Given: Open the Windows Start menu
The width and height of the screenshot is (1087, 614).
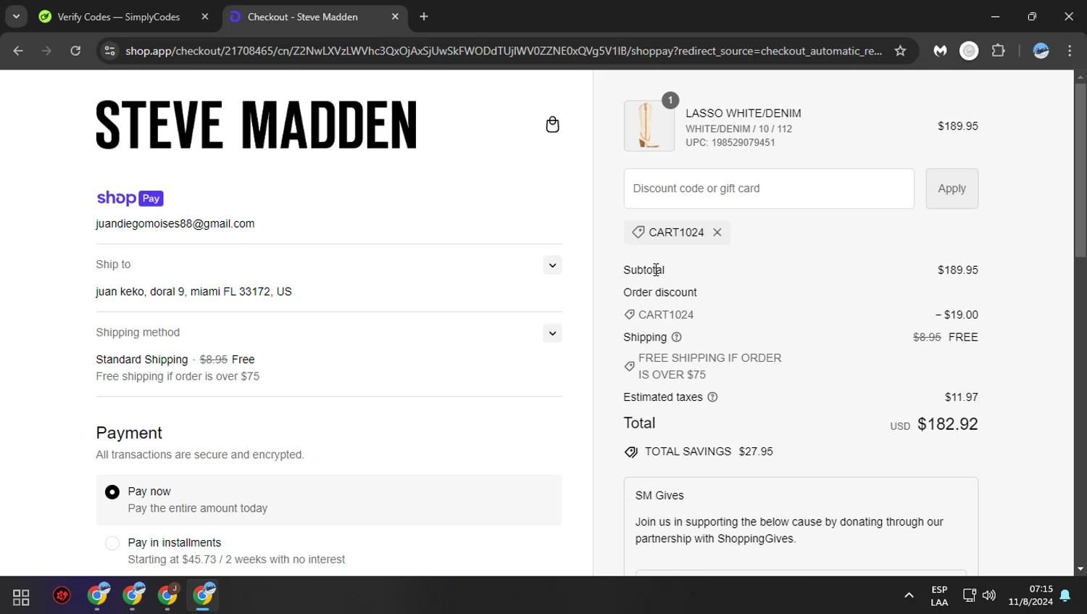Looking at the screenshot, I should (21, 597).
